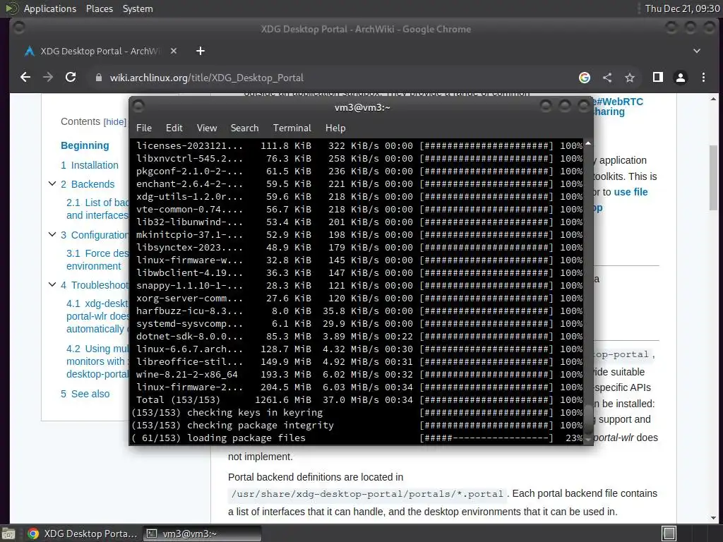
Task: Follow the 'use file' link on the wiki
Action: 631,192
